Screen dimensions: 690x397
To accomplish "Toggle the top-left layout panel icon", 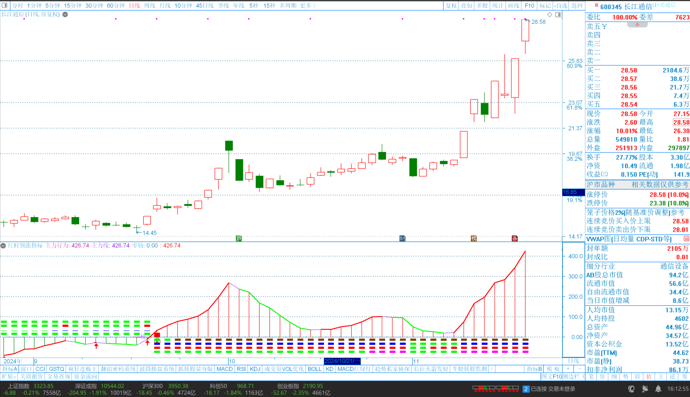I will [5, 5].
